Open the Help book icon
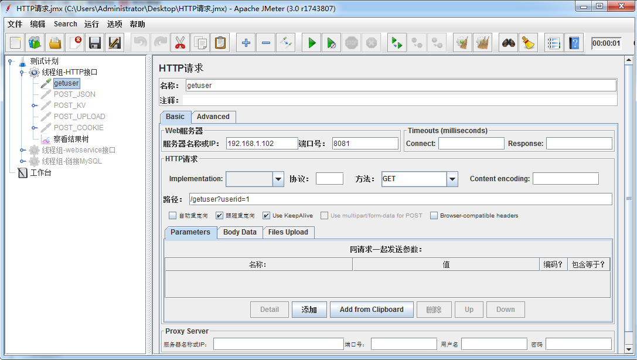 coord(574,43)
